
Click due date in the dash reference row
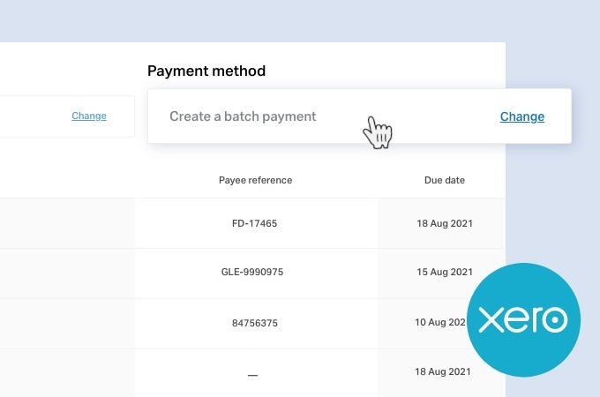tap(443, 371)
